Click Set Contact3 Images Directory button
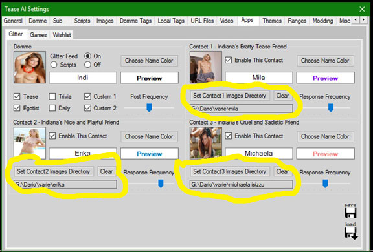373x252 pixels. (x=229, y=171)
